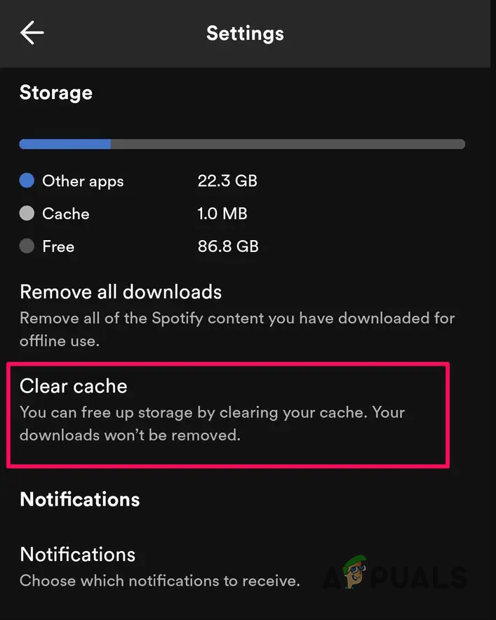The width and height of the screenshot is (496, 620).
Task: Click the Cache color indicator circle
Action: coord(27,213)
